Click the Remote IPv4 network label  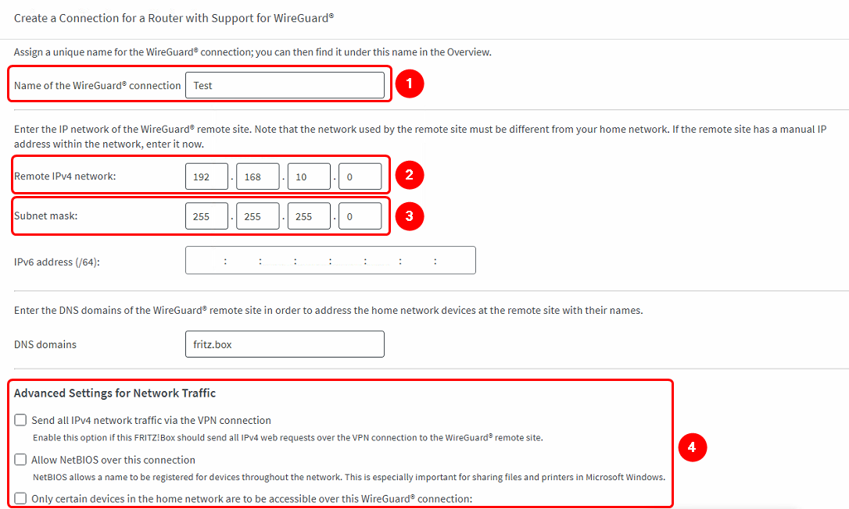click(65, 176)
